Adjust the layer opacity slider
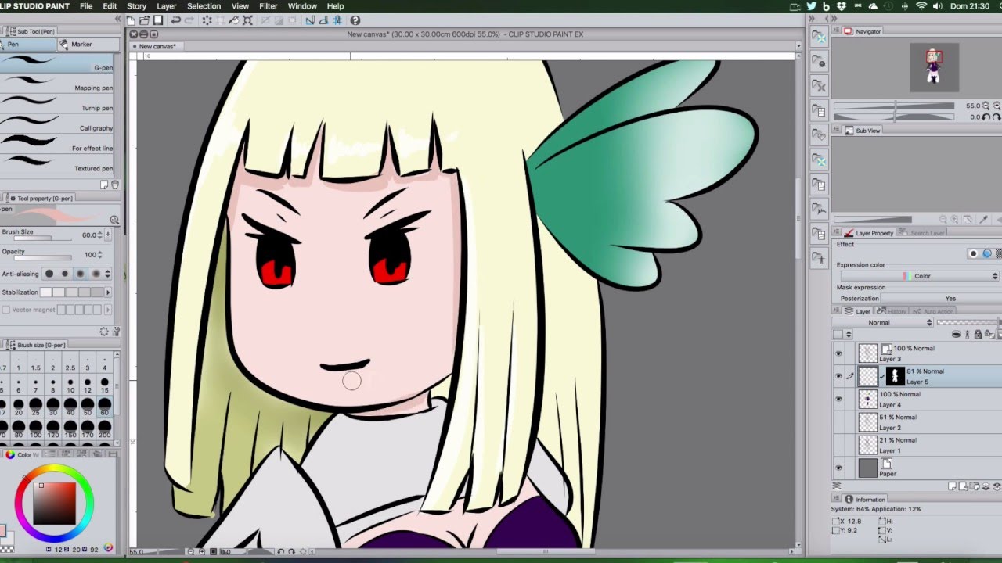The height and width of the screenshot is (563, 1002). (968, 322)
